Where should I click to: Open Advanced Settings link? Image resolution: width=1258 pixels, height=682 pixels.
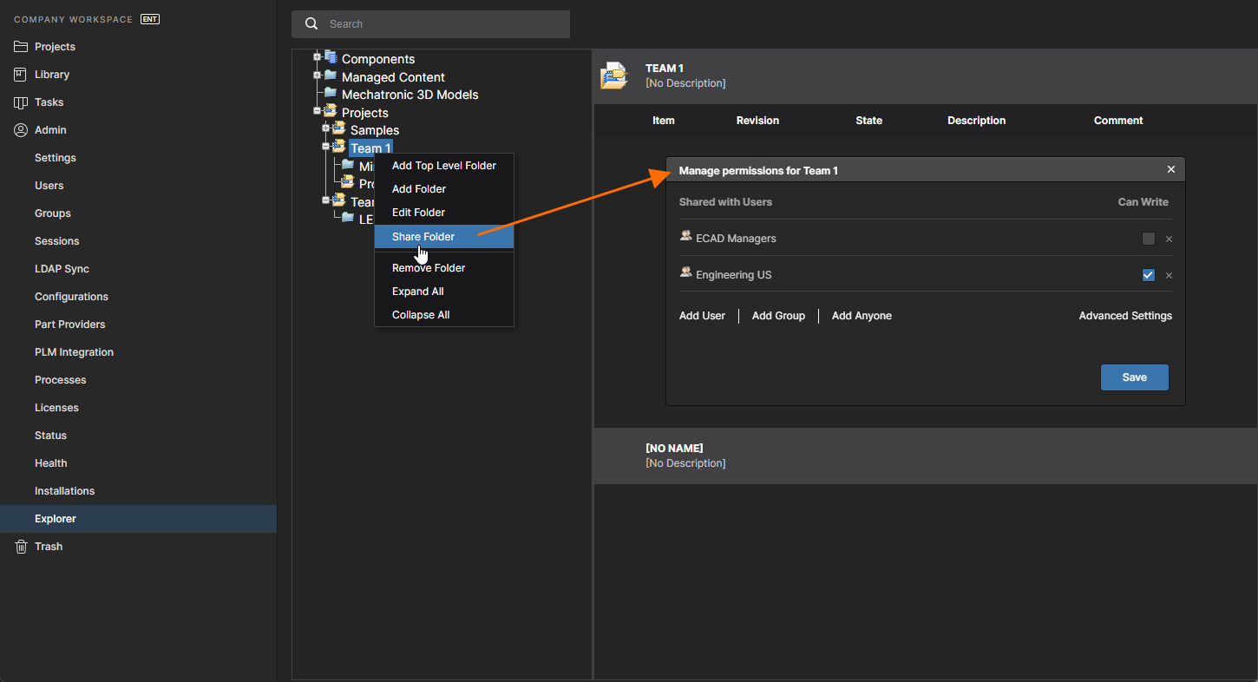[1125, 316]
